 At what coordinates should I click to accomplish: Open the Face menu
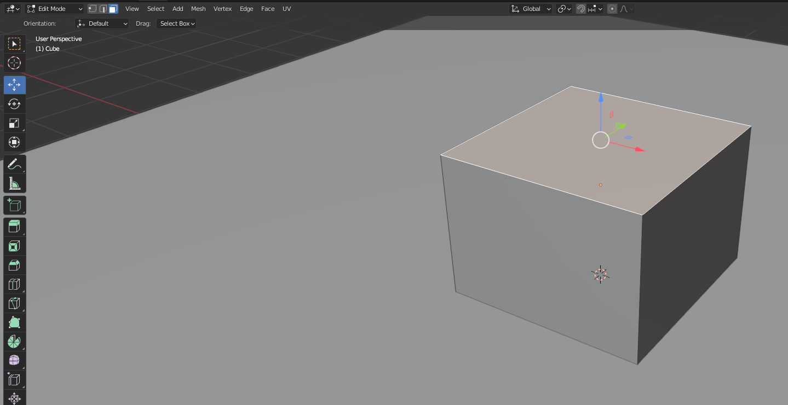coord(268,9)
